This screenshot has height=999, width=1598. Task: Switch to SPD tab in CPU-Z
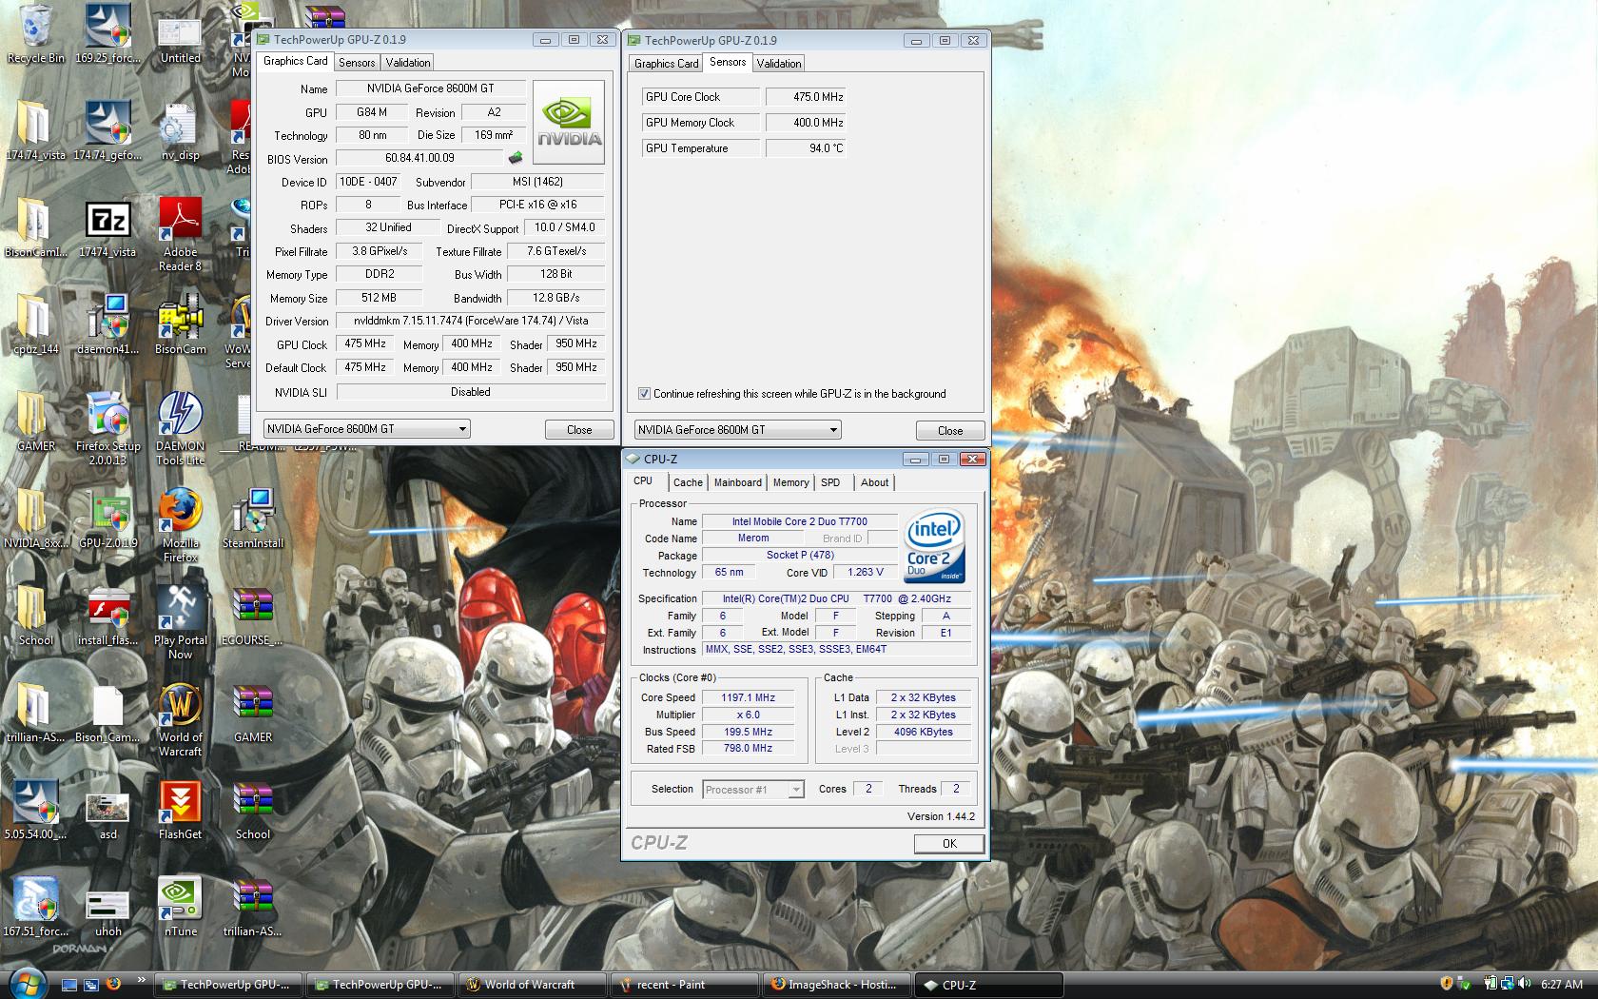click(830, 483)
